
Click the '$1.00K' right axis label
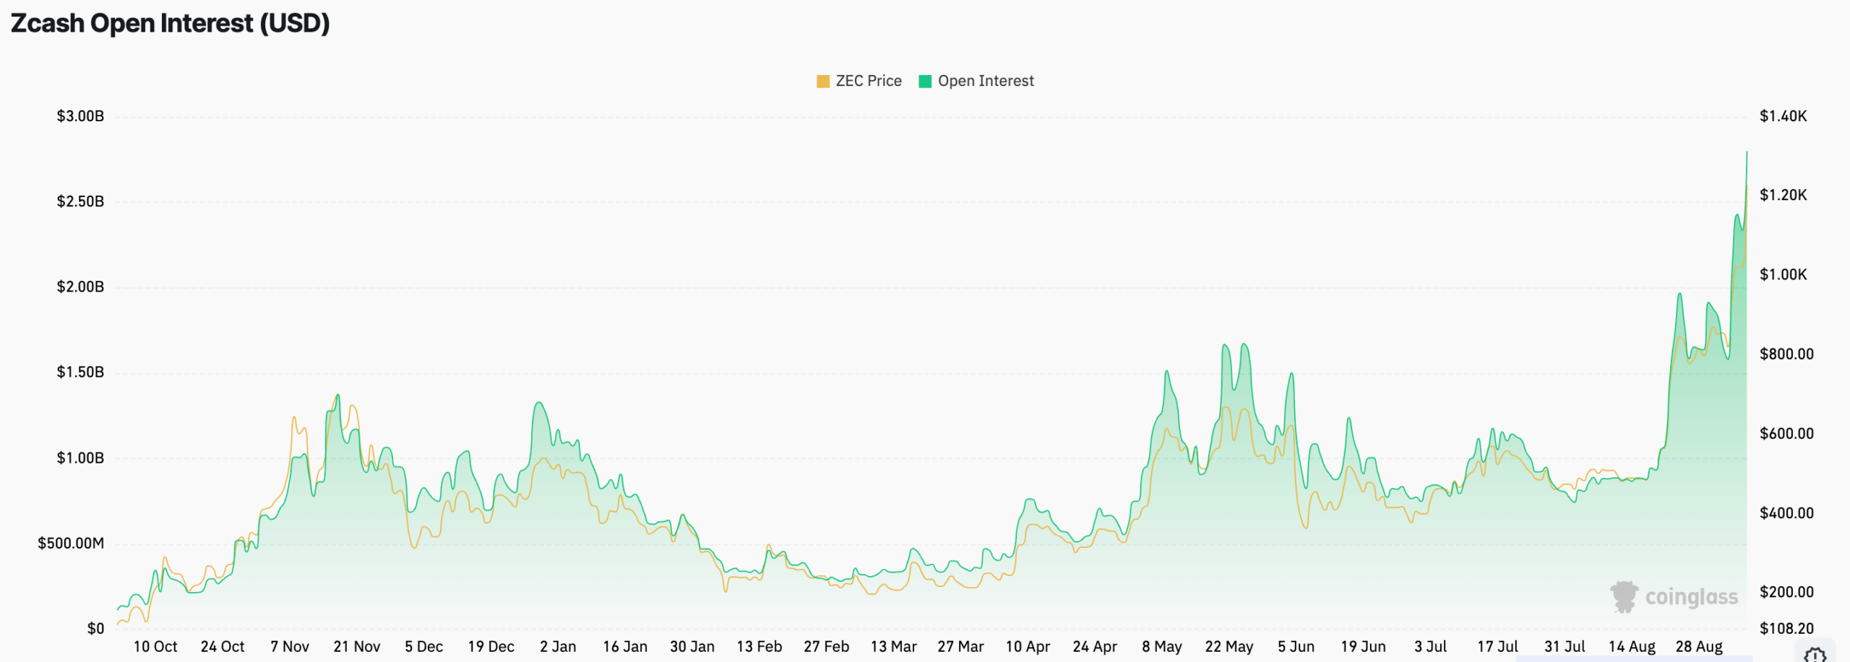(x=1783, y=275)
